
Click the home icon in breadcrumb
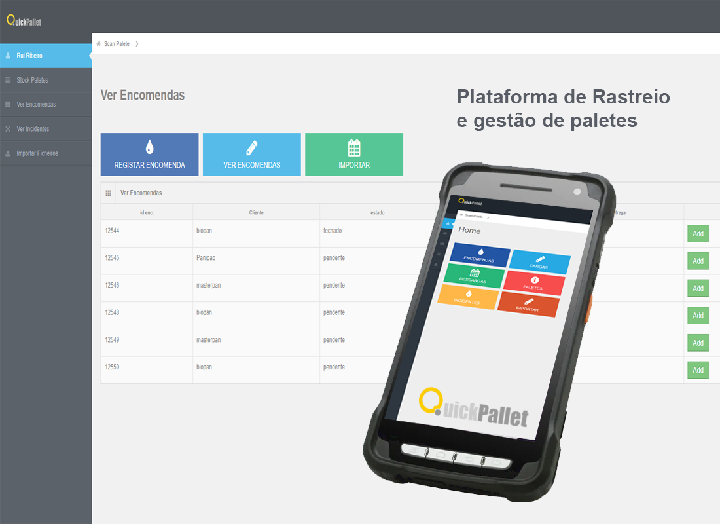pyautogui.click(x=98, y=44)
